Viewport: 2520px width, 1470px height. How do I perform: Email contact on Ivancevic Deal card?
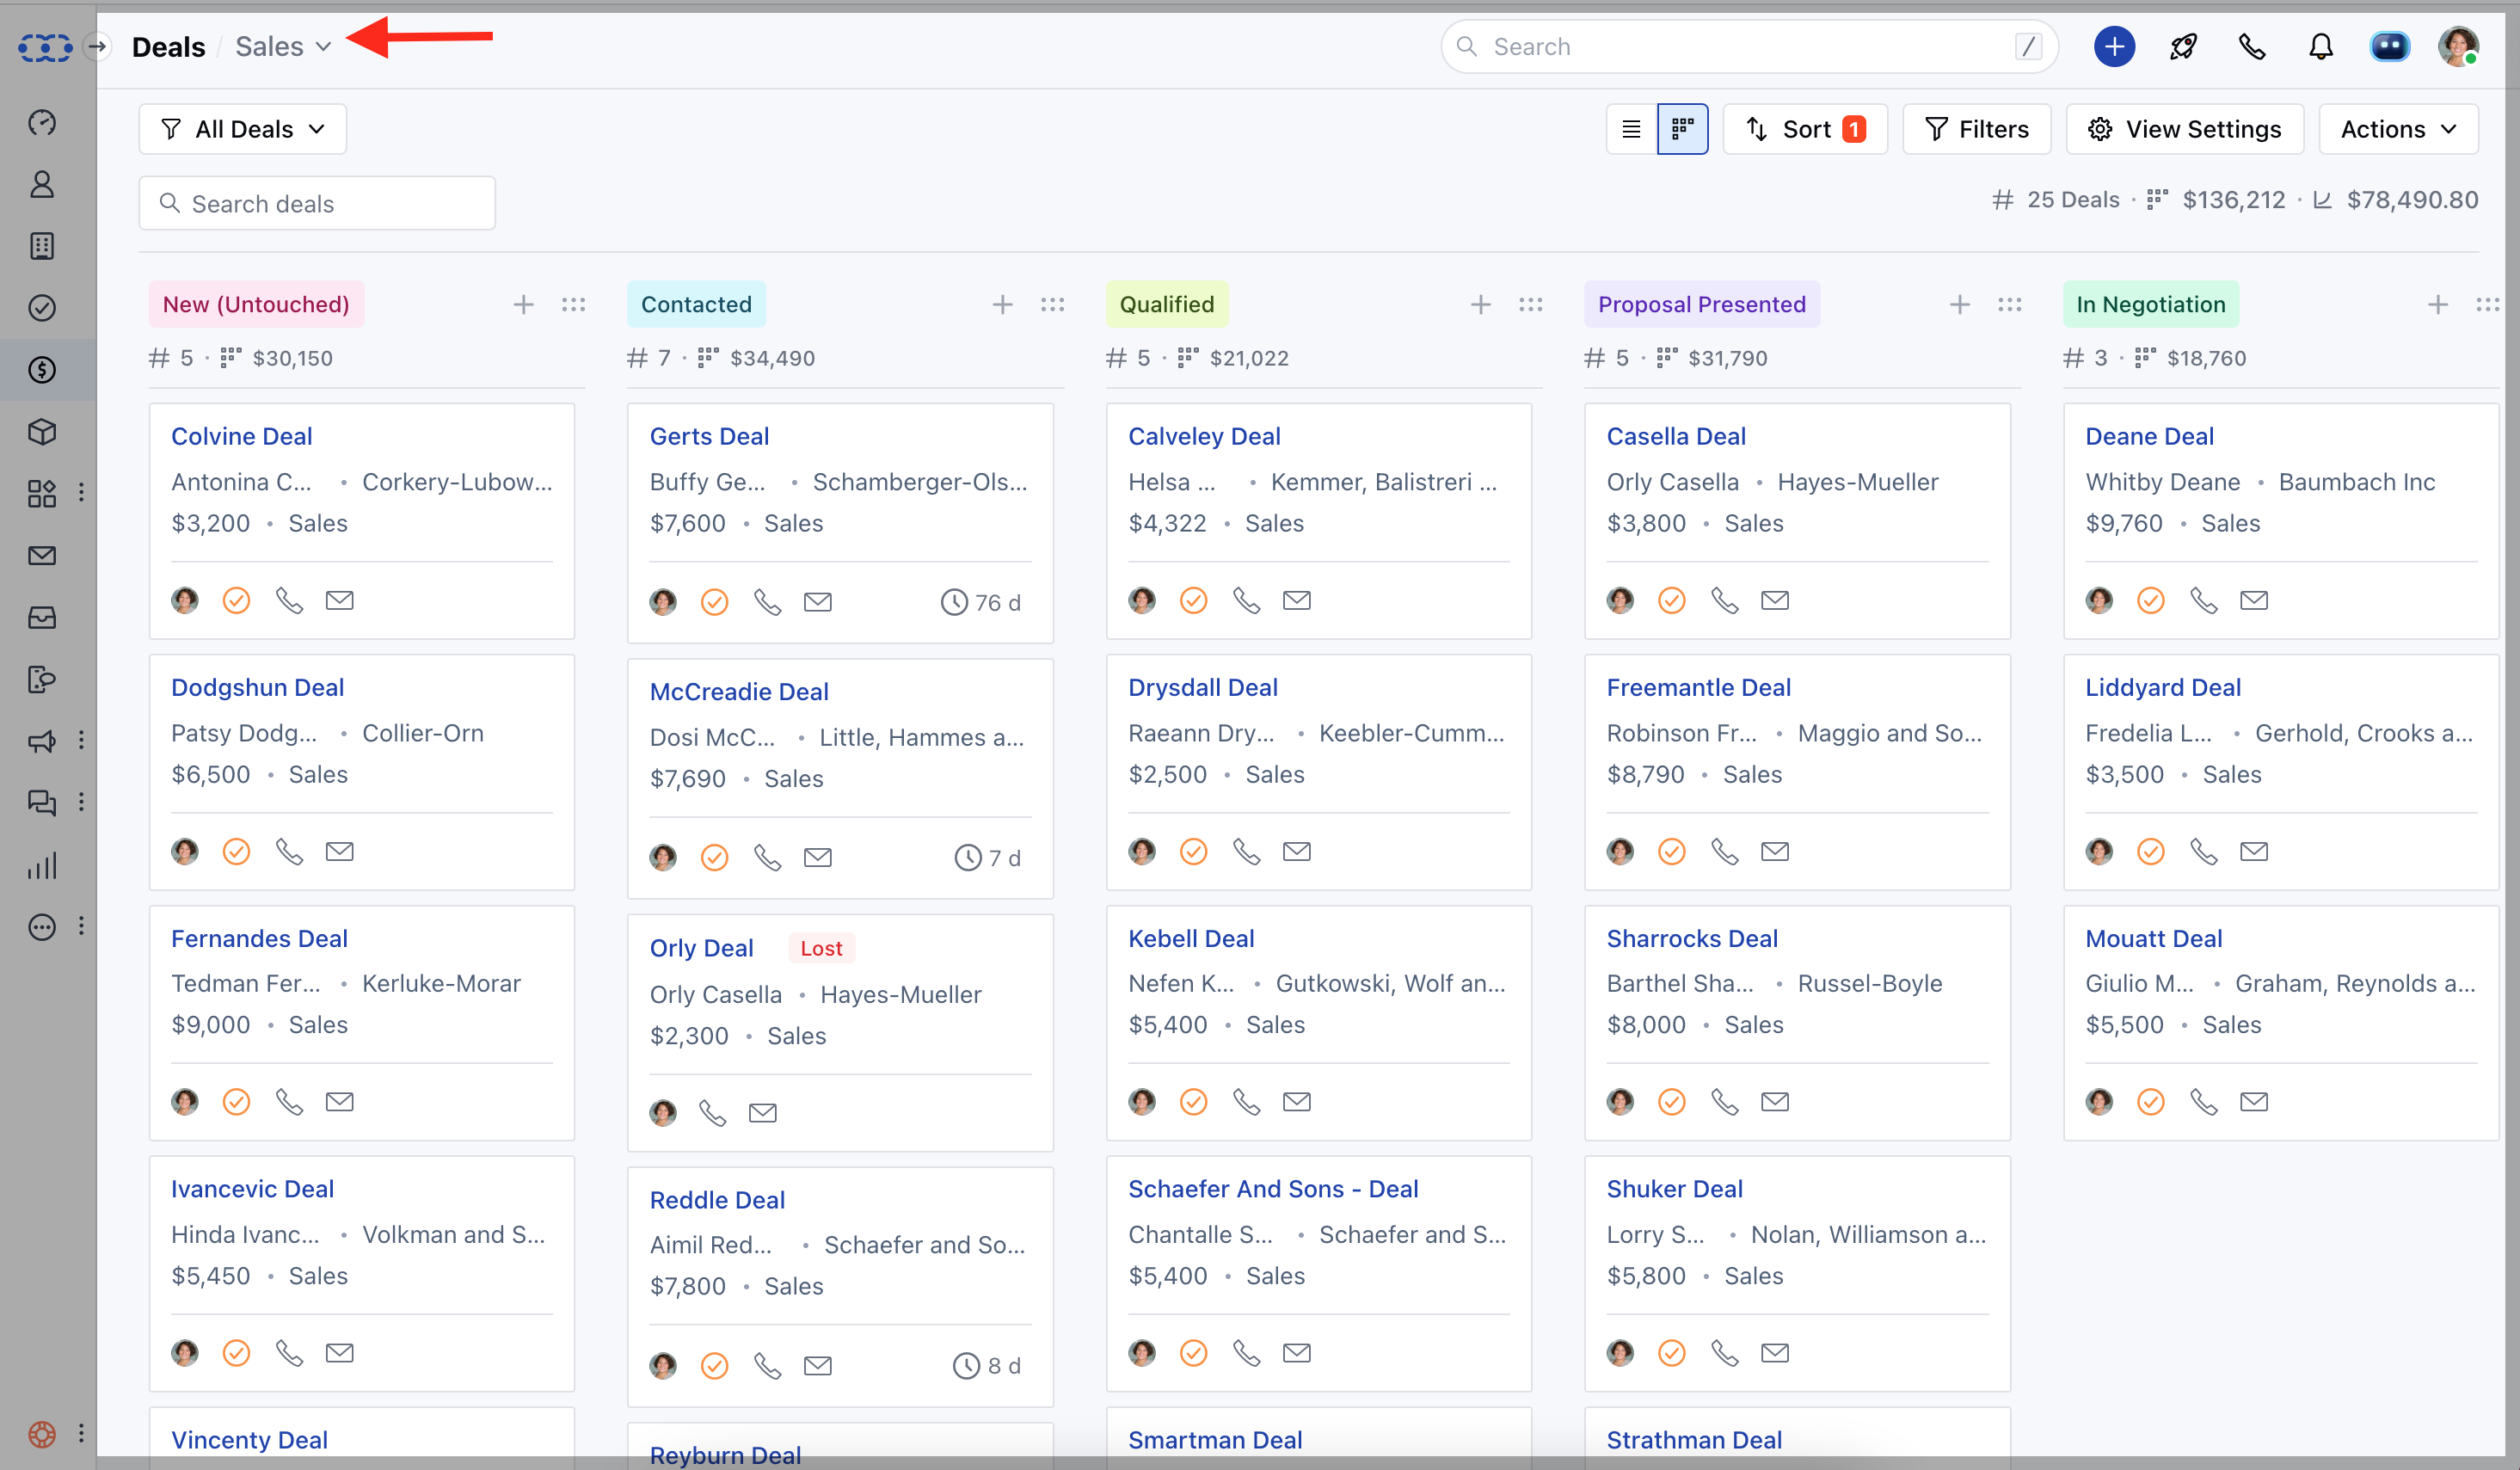(340, 1352)
